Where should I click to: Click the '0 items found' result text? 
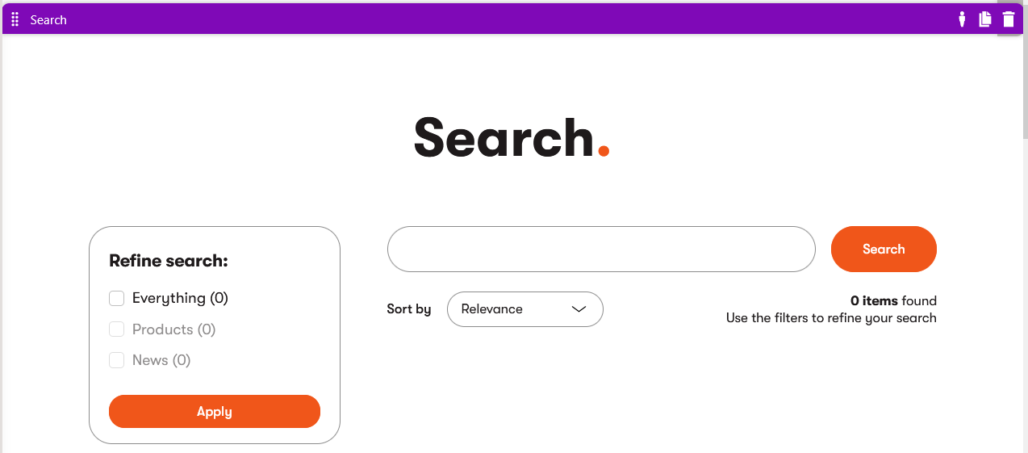click(x=893, y=301)
